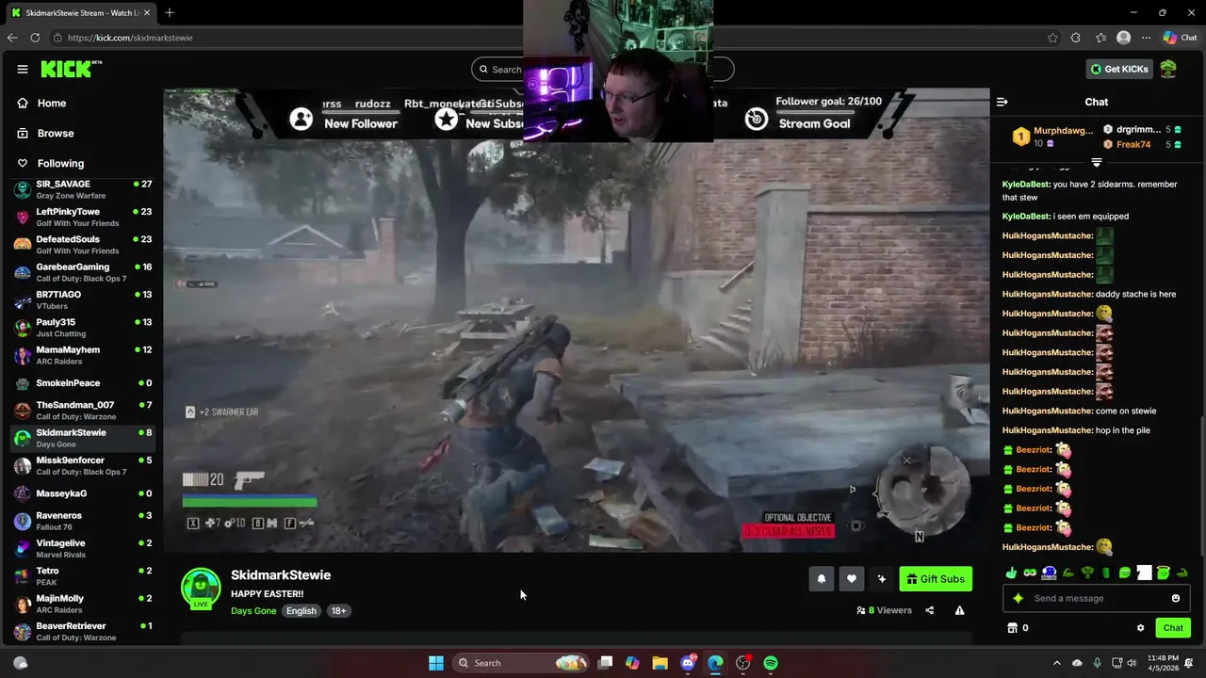Click the green Chat send button
1206x678 pixels.
click(1173, 628)
